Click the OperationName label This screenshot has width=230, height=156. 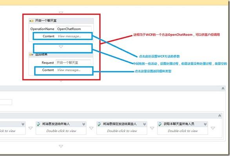coord(42,29)
